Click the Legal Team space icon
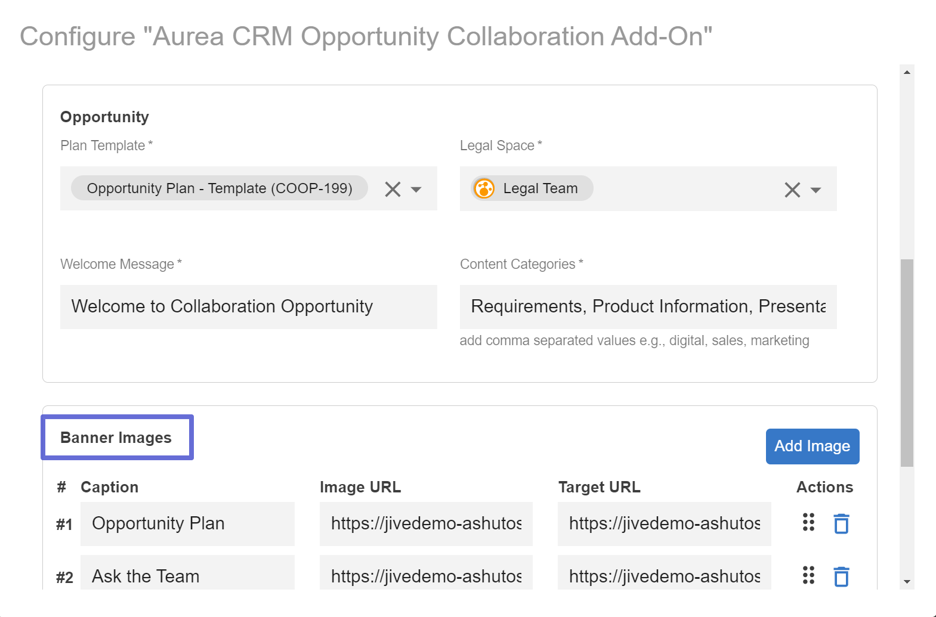936x617 pixels. click(484, 188)
